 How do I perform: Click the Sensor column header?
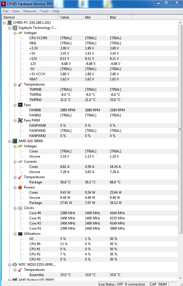(30, 17)
